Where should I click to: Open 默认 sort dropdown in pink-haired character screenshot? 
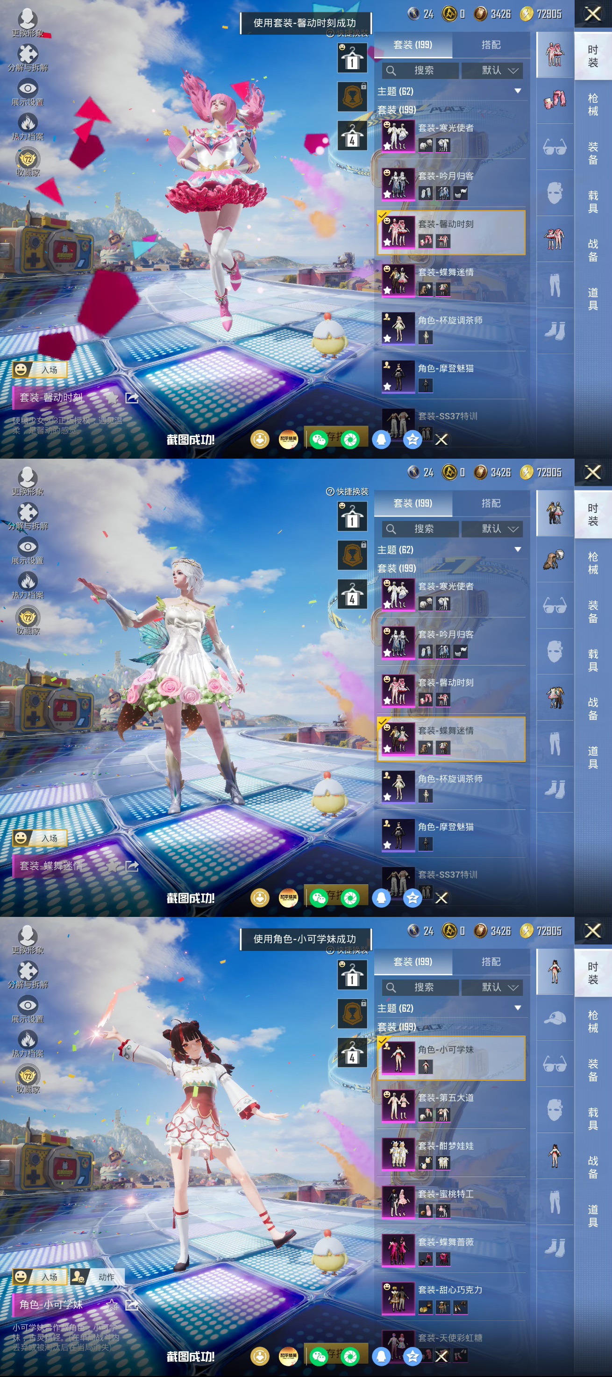492,71
